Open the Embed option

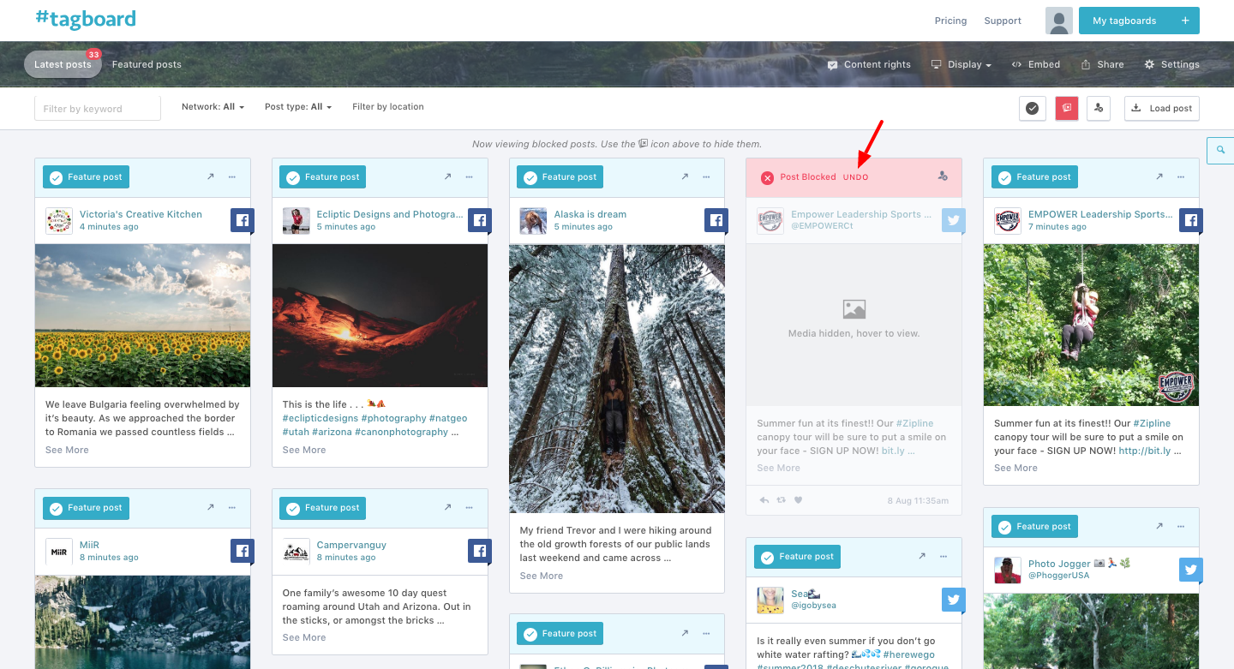click(x=1036, y=64)
